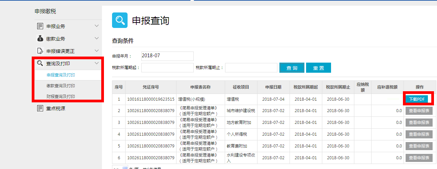Click the blue 申报查询 search logo
The image size is (437, 169).
pyautogui.click(x=120, y=20)
